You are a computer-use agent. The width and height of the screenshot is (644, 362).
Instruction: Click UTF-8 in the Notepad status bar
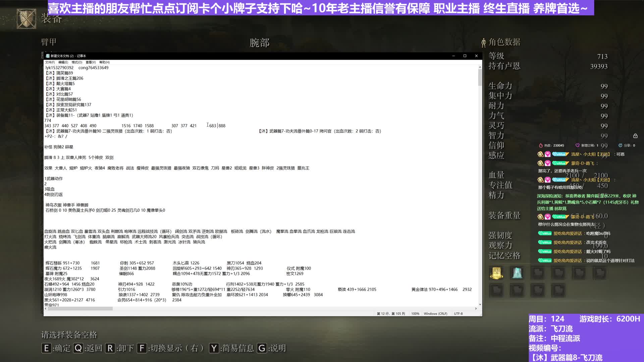coord(458,313)
